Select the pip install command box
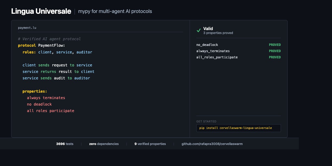332x166 pixels. (x=238, y=128)
